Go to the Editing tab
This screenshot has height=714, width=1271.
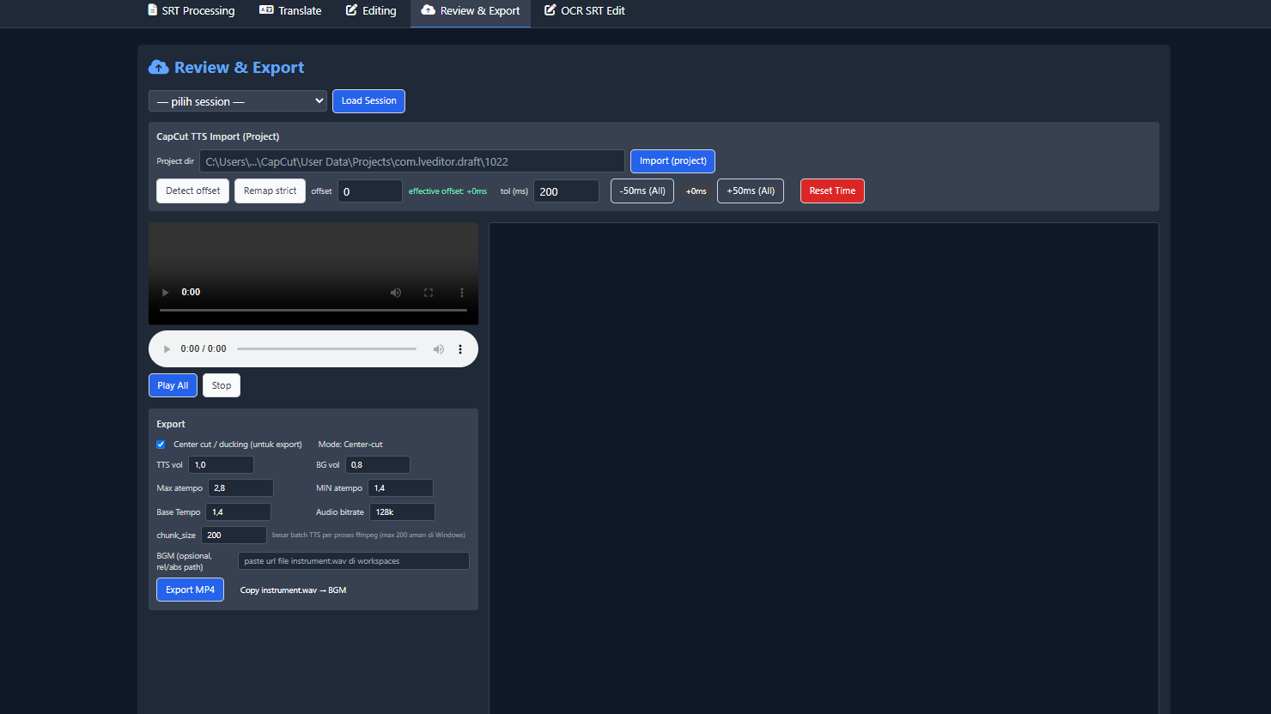click(371, 11)
